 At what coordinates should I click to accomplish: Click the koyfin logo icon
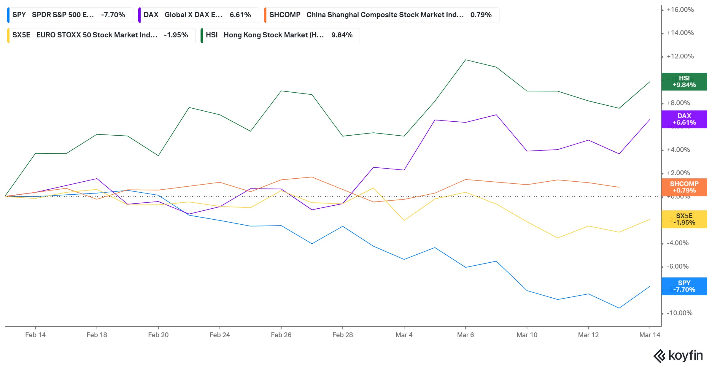pos(659,356)
